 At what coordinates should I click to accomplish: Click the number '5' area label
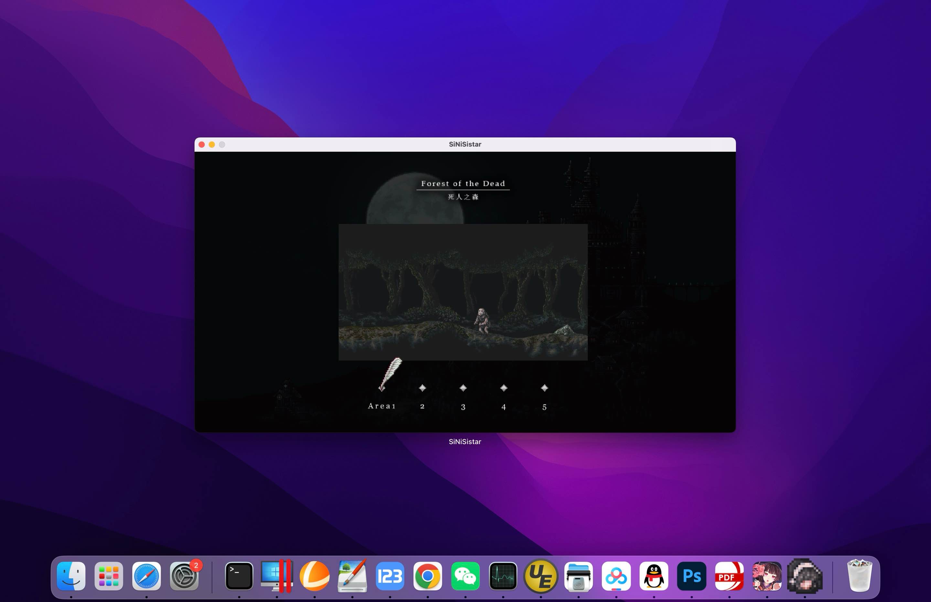pos(544,407)
